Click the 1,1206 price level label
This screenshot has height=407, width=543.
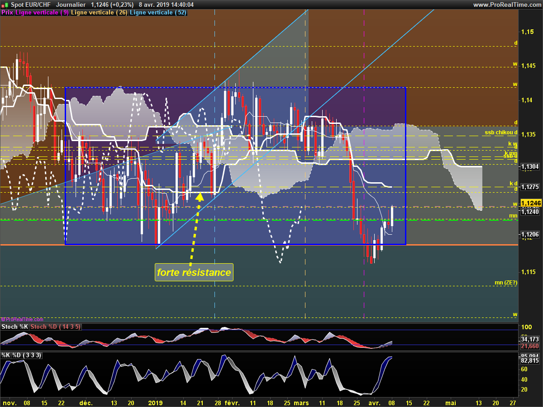530,234
